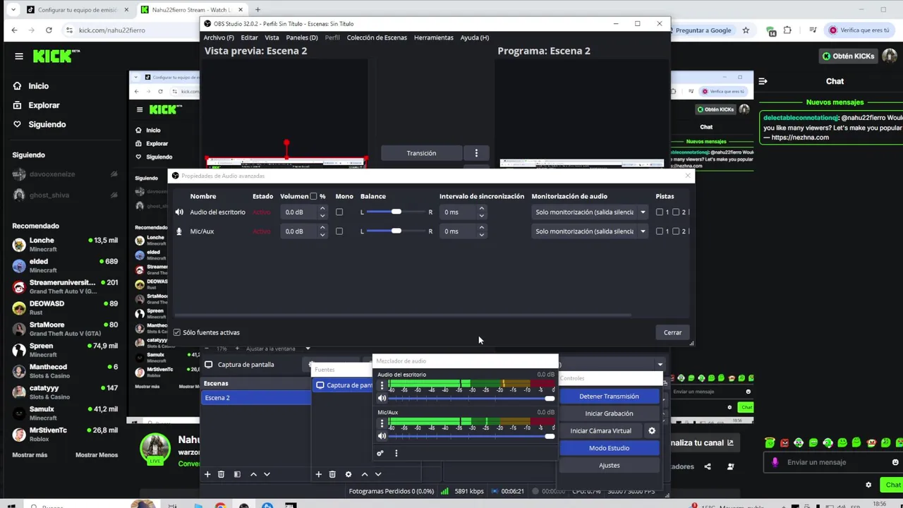
Task: Decrease Mic/Aux sync offset stepper
Action: pyautogui.click(x=482, y=234)
